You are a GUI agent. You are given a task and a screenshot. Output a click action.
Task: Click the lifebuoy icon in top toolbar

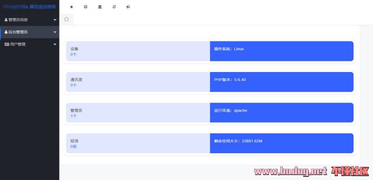(85, 7)
